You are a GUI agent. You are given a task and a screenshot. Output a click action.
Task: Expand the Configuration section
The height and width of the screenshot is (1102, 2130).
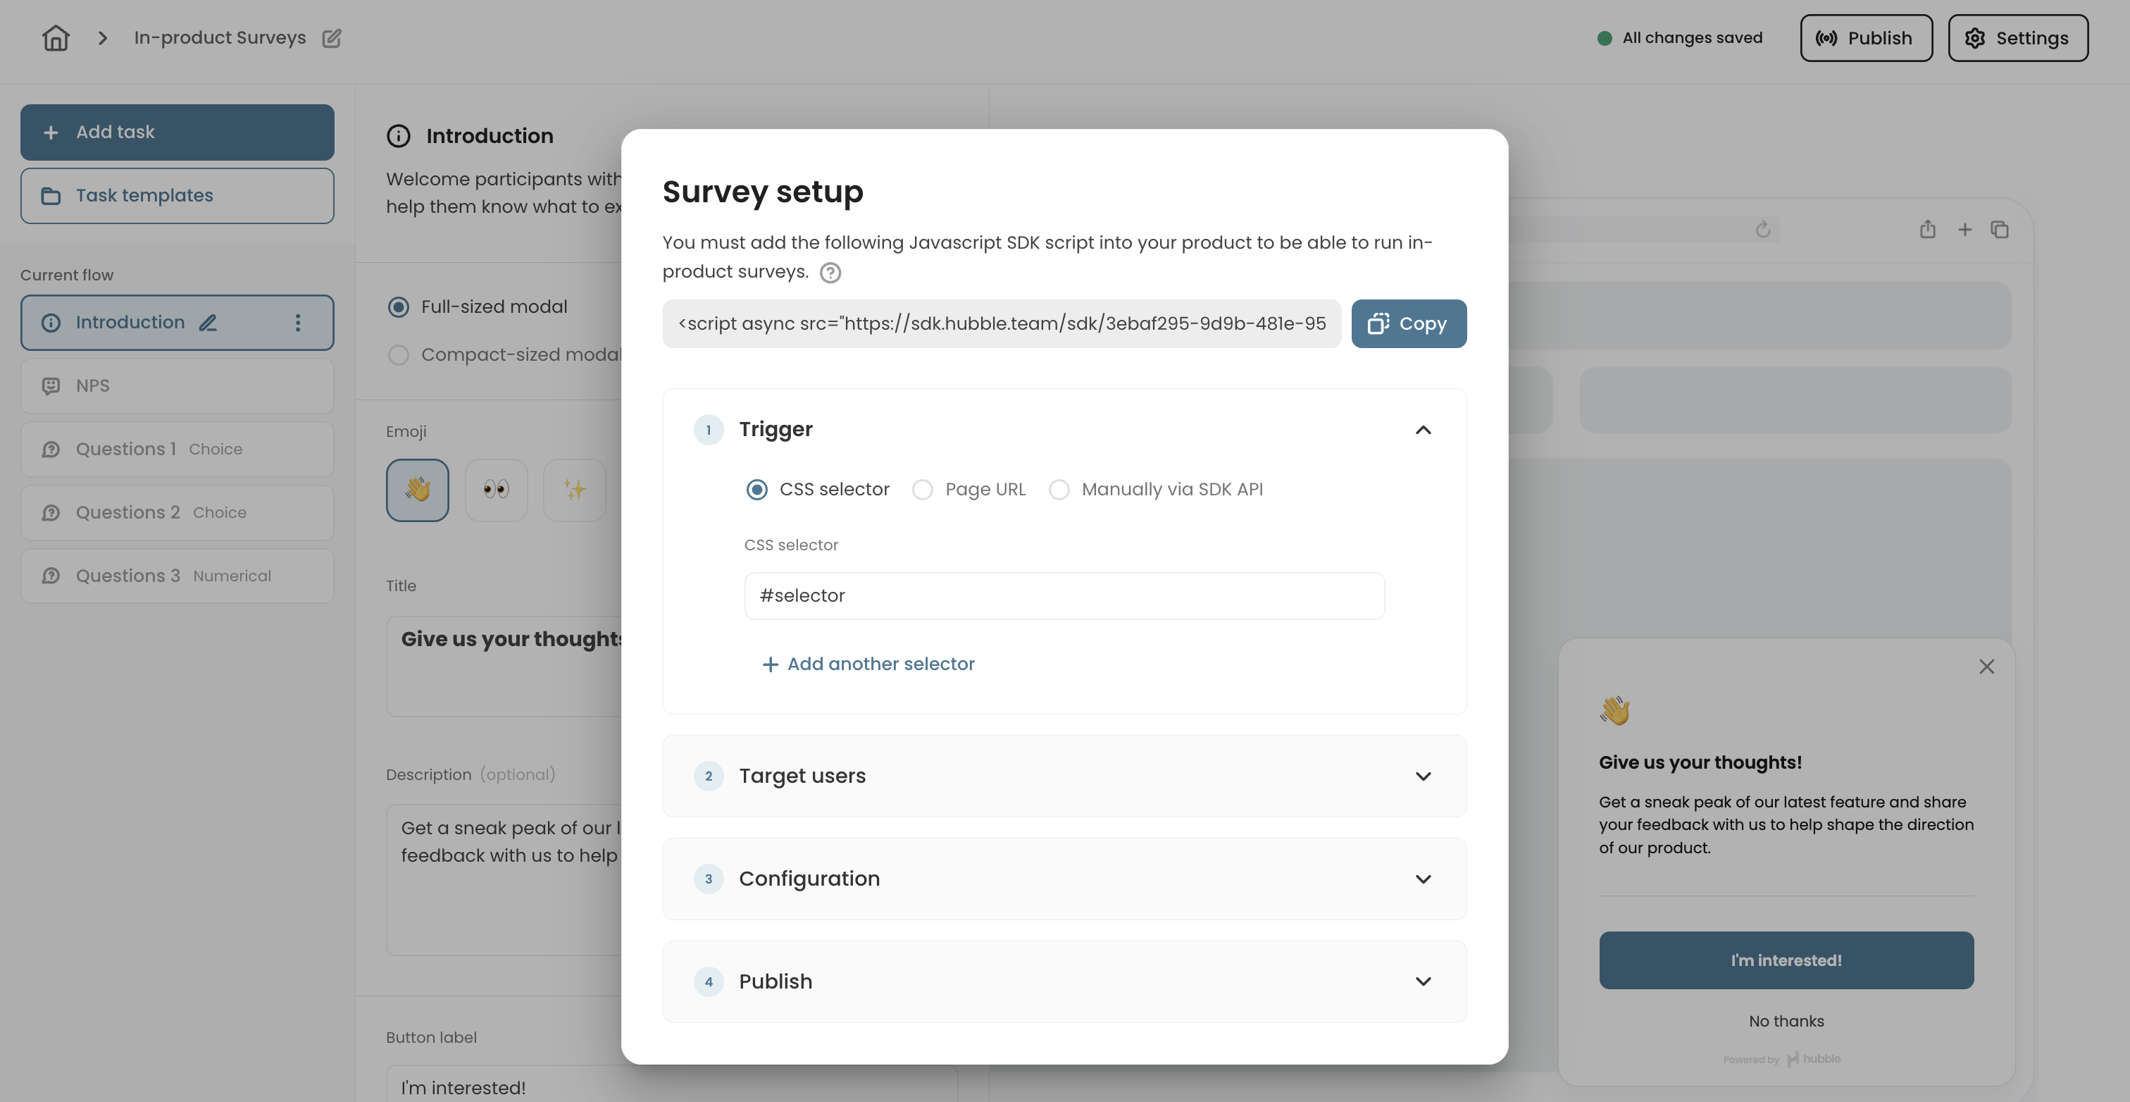(1065, 879)
